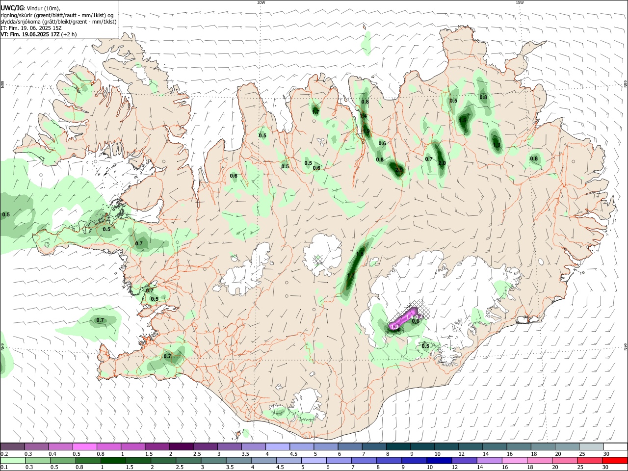
Task: Click the bright pink 0.5 snow legend swatch
Action: coord(85,447)
